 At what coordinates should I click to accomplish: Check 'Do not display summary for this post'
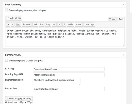pyautogui.click(x=7, y=10)
